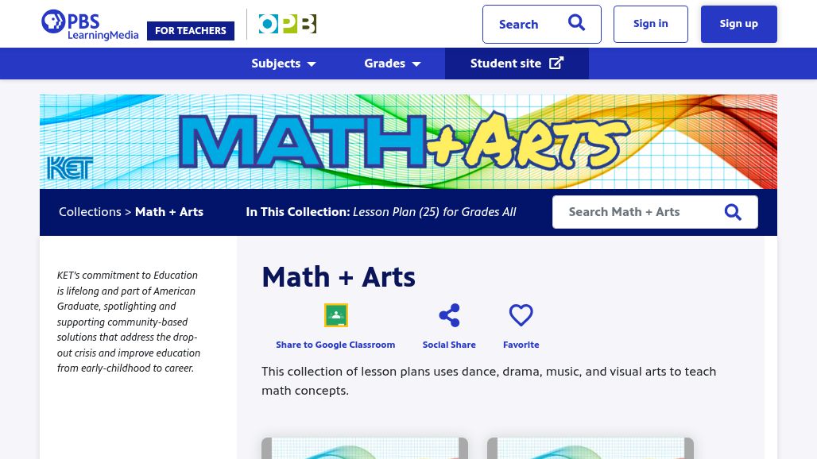Focus the Search Math + Arts field
The width and height of the screenshot is (817, 459).
click(636, 212)
